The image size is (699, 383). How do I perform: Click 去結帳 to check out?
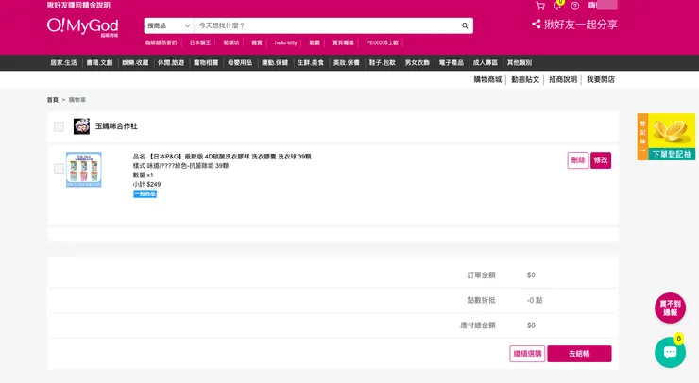[x=580, y=354]
